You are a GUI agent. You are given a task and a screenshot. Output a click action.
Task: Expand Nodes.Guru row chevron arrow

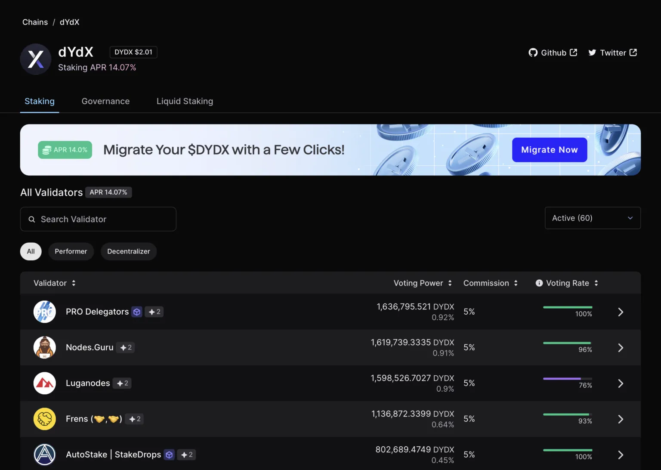621,348
